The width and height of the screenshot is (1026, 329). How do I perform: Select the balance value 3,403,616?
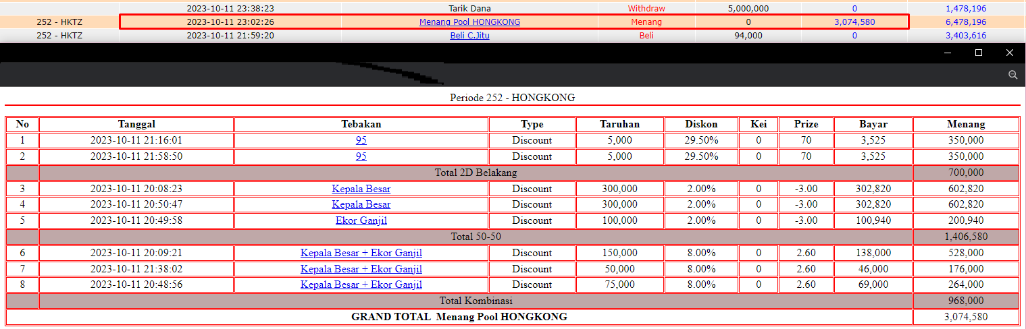(966, 35)
